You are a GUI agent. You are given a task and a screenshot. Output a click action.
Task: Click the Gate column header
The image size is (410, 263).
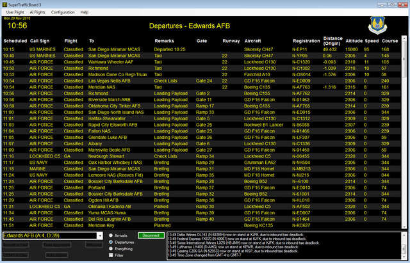202,41
